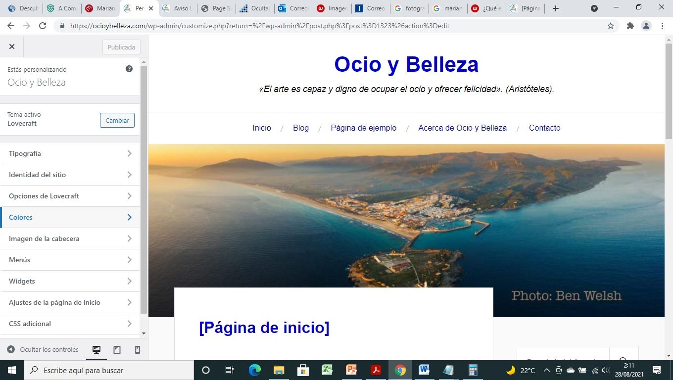Close the customizer with the X icon
The image size is (673, 380).
12,47
